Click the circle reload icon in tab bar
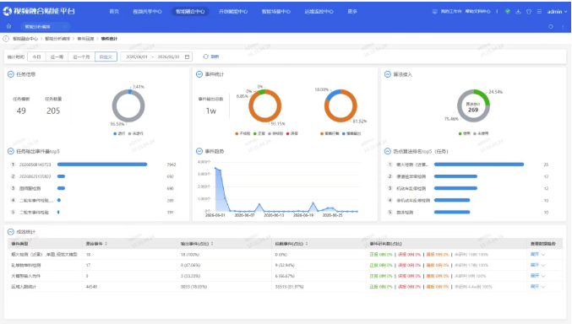The image size is (572, 324). (551, 27)
